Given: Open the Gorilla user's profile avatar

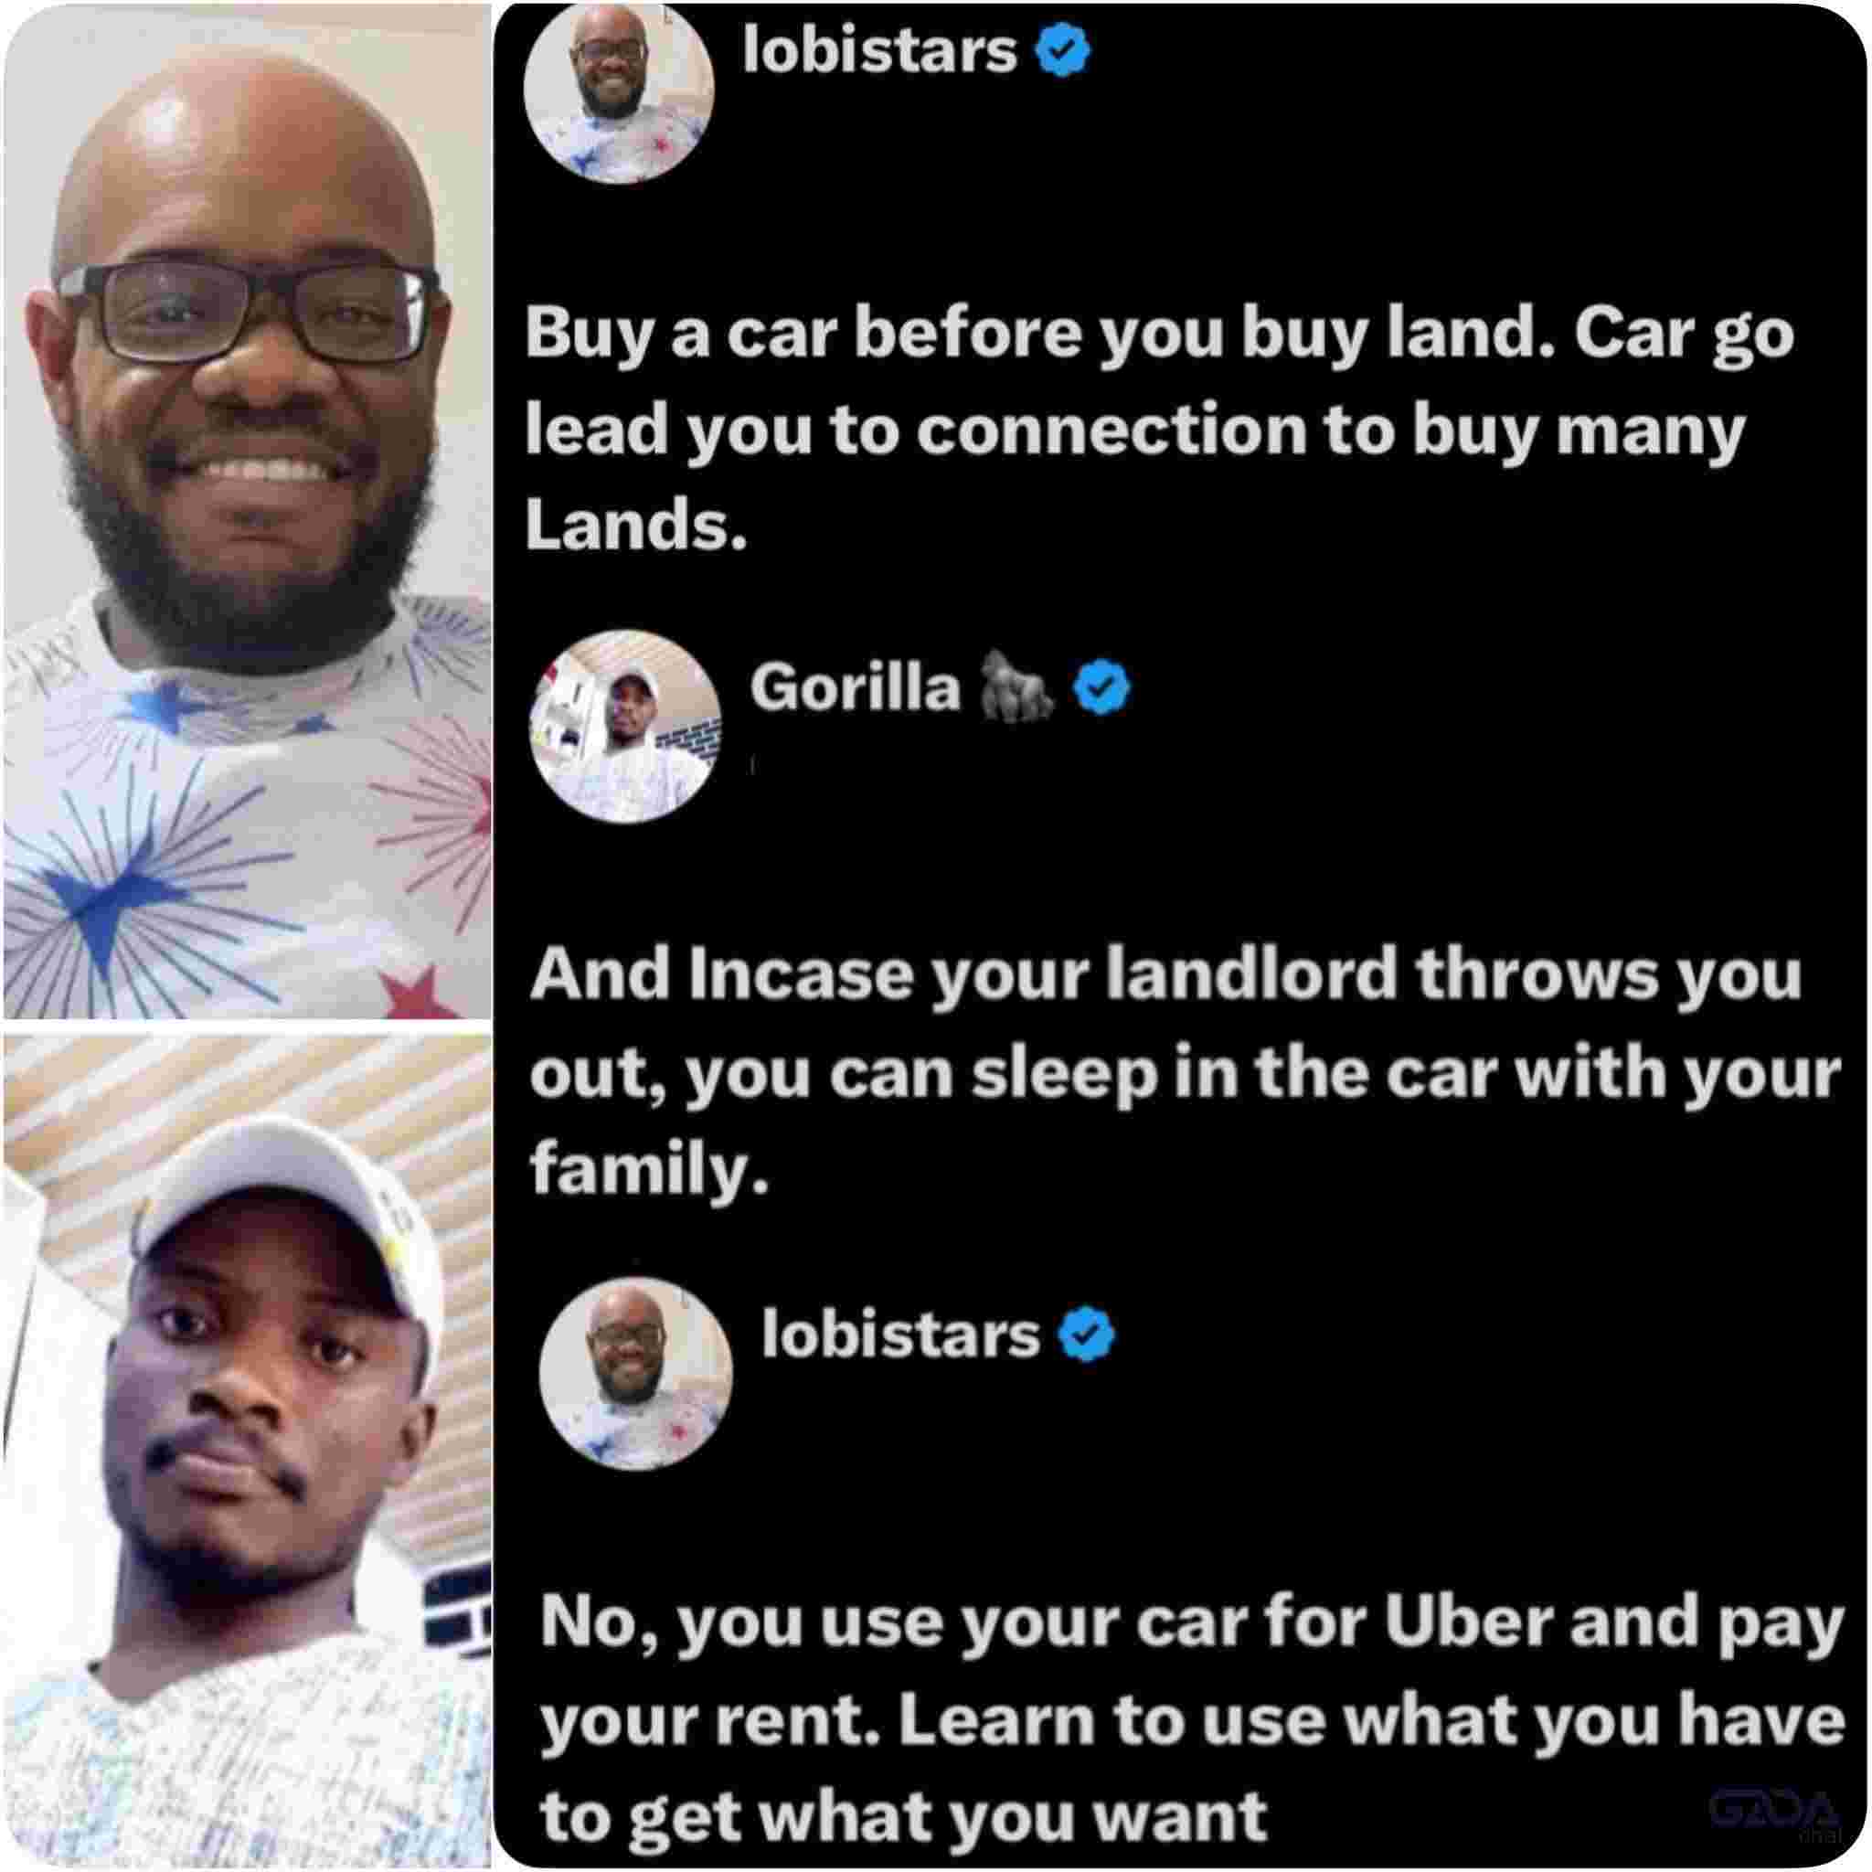Looking at the screenshot, I should coord(626,726).
